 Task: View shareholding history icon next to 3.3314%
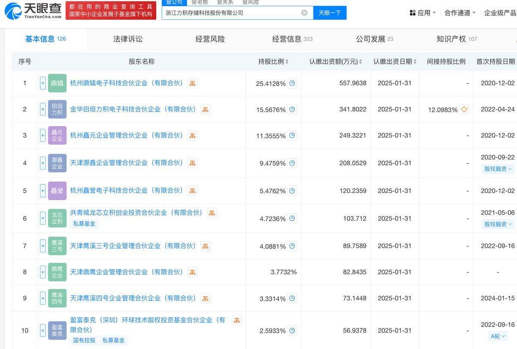click(293, 298)
